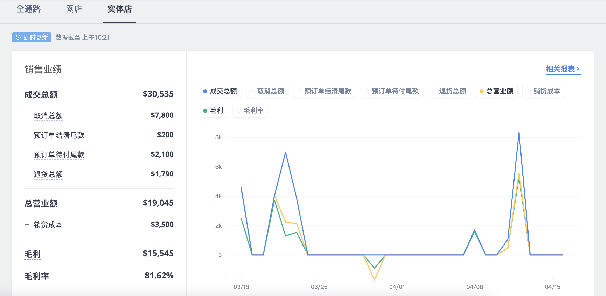Image resolution: width=606 pixels, height=296 pixels.
Task: Click the 81.62% 毛利率 value
Action: point(159,276)
